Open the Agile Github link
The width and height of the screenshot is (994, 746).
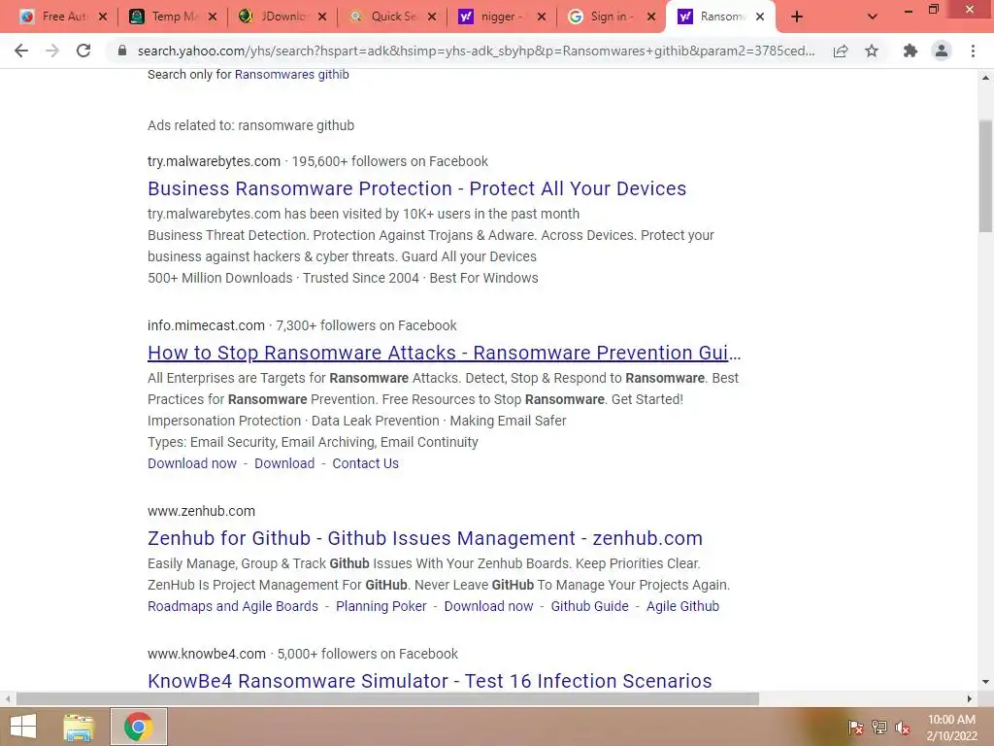coord(682,606)
